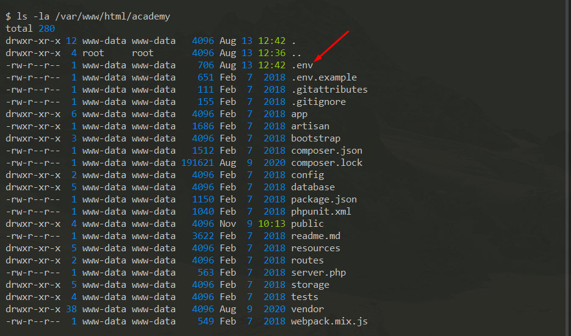Select webpack.mix.js file name
This screenshot has width=571, height=336.
tap(329, 321)
